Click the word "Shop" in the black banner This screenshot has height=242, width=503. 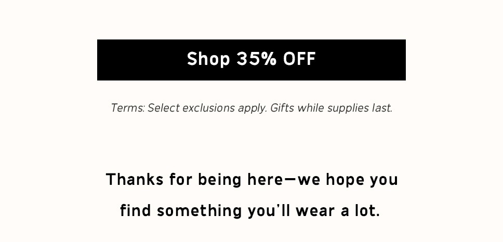[208, 59]
